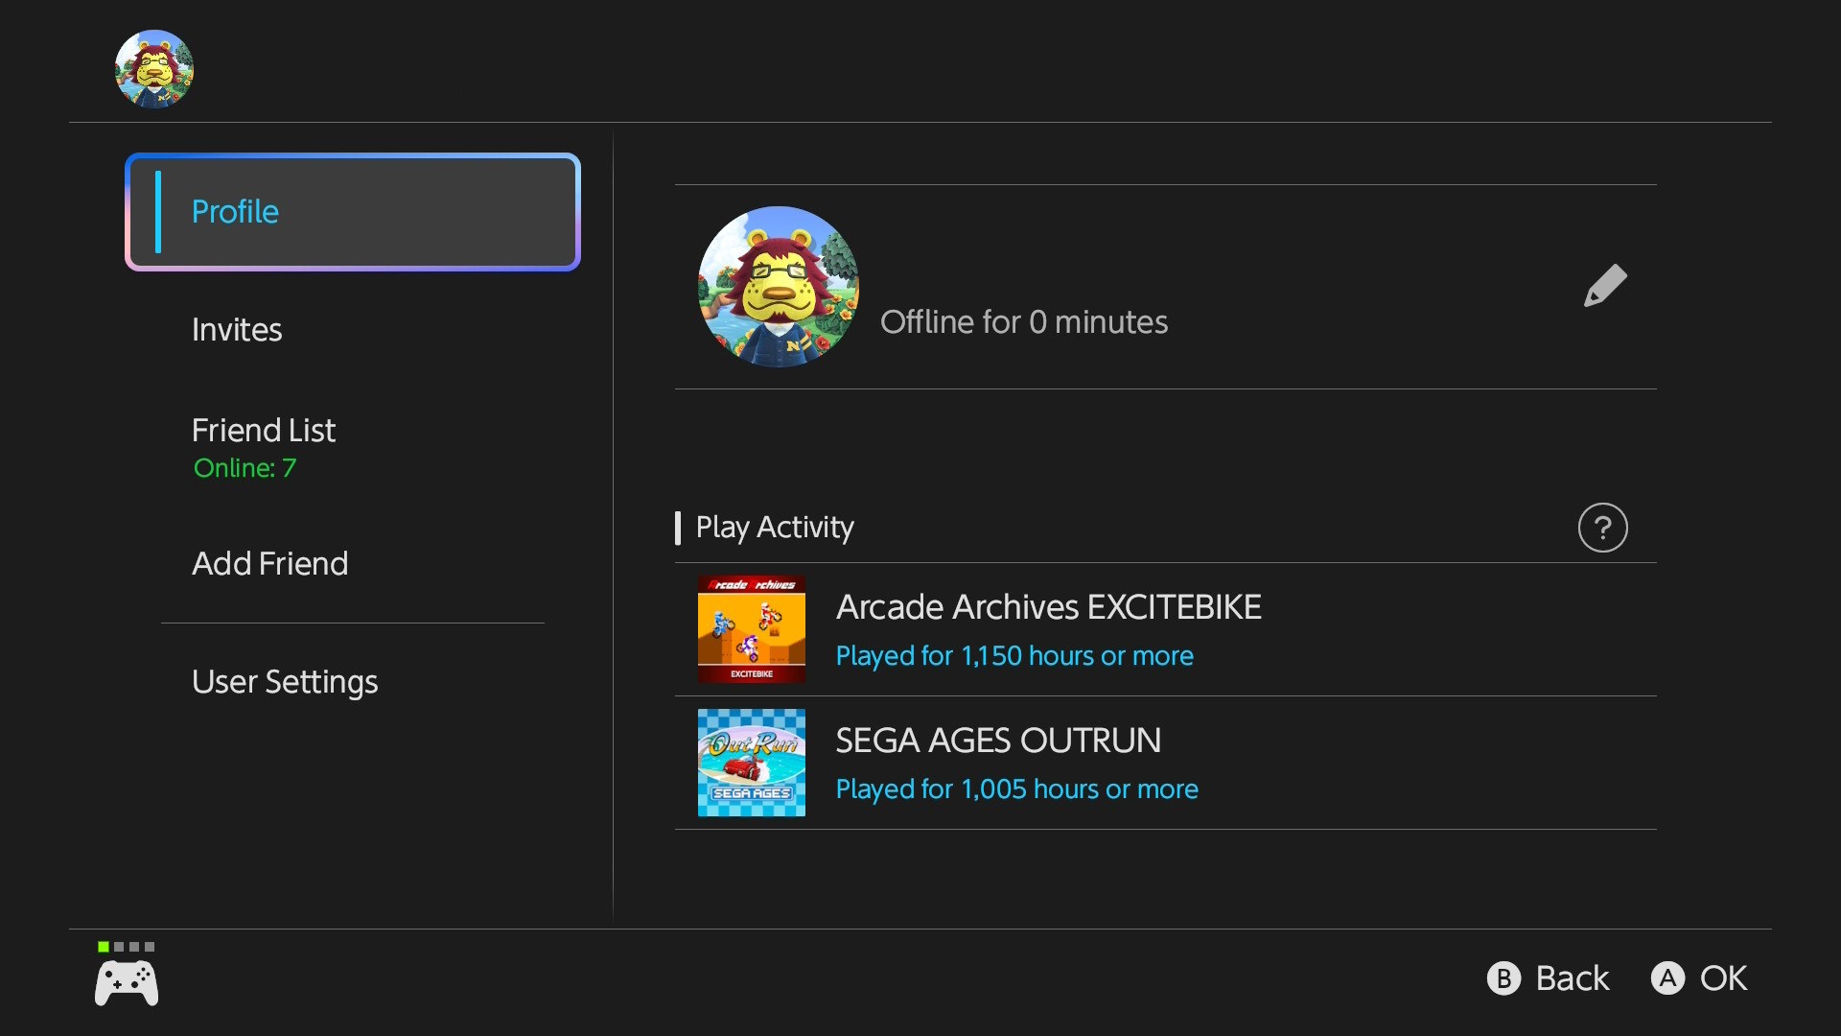This screenshot has height=1036, width=1841.
Task: Select the Profile menu item
Action: tap(353, 212)
